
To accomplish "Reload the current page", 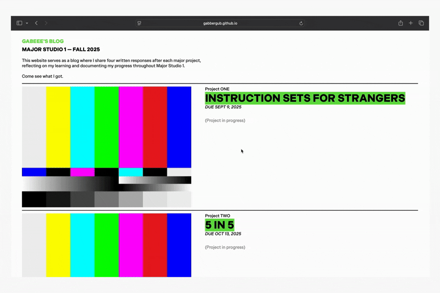I will [301, 23].
